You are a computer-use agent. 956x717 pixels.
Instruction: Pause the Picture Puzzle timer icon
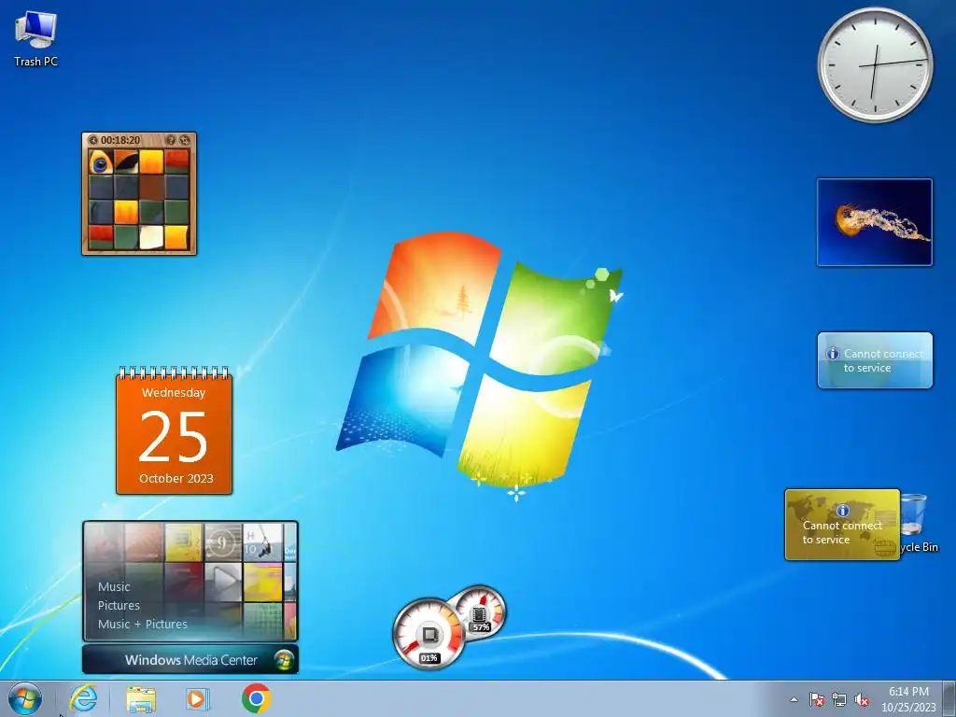click(93, 140)
